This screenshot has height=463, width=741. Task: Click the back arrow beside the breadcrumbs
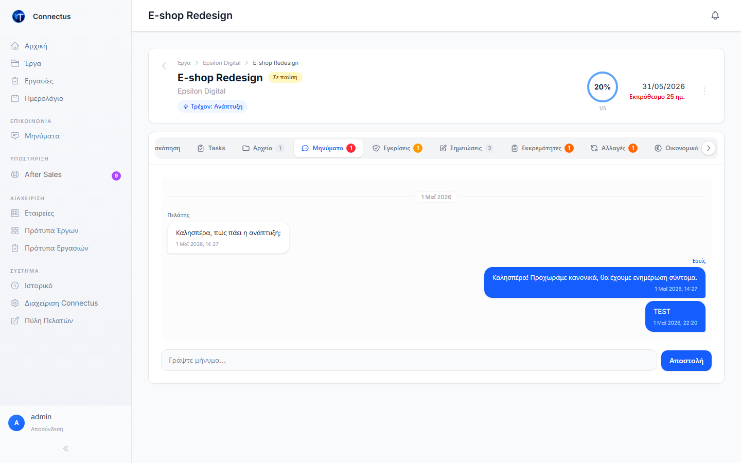point(164,66)
